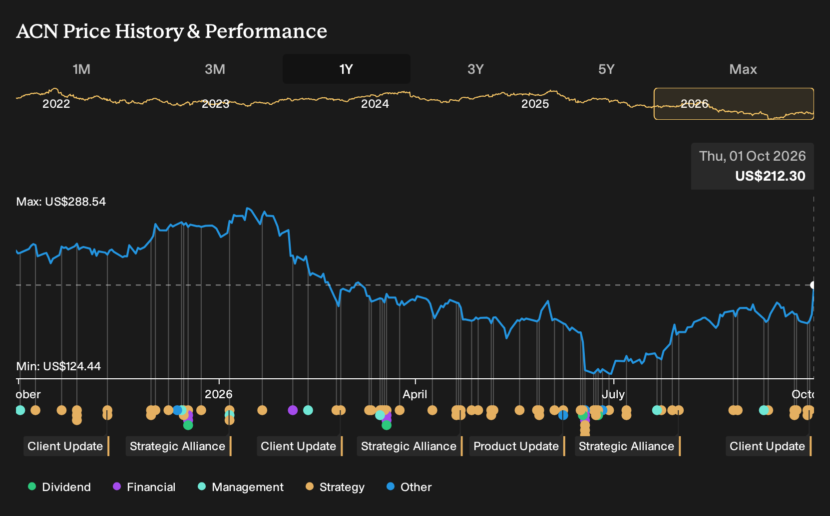The width and height of the screenshot is (830, 516).
Task: Jump to 2025 on the overview chart
Action: pyautogui.click(x=535, y=104)
